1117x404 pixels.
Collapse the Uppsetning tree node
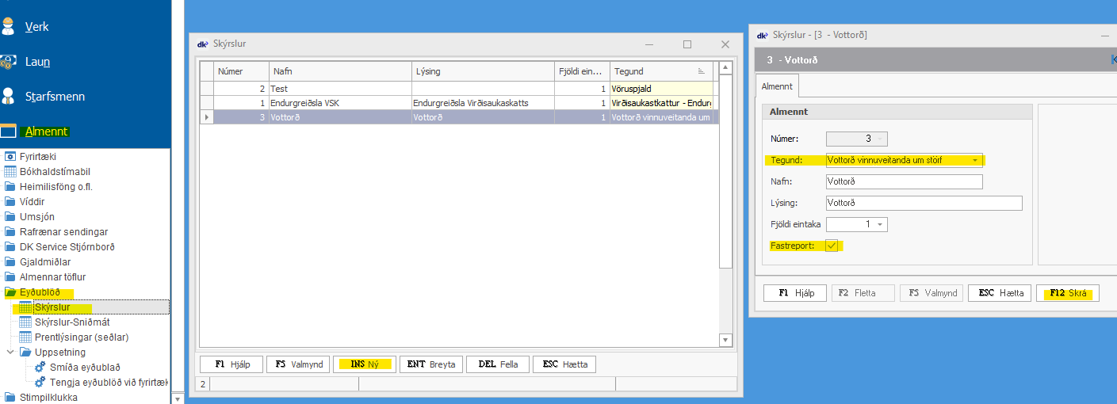click(10, 353)
